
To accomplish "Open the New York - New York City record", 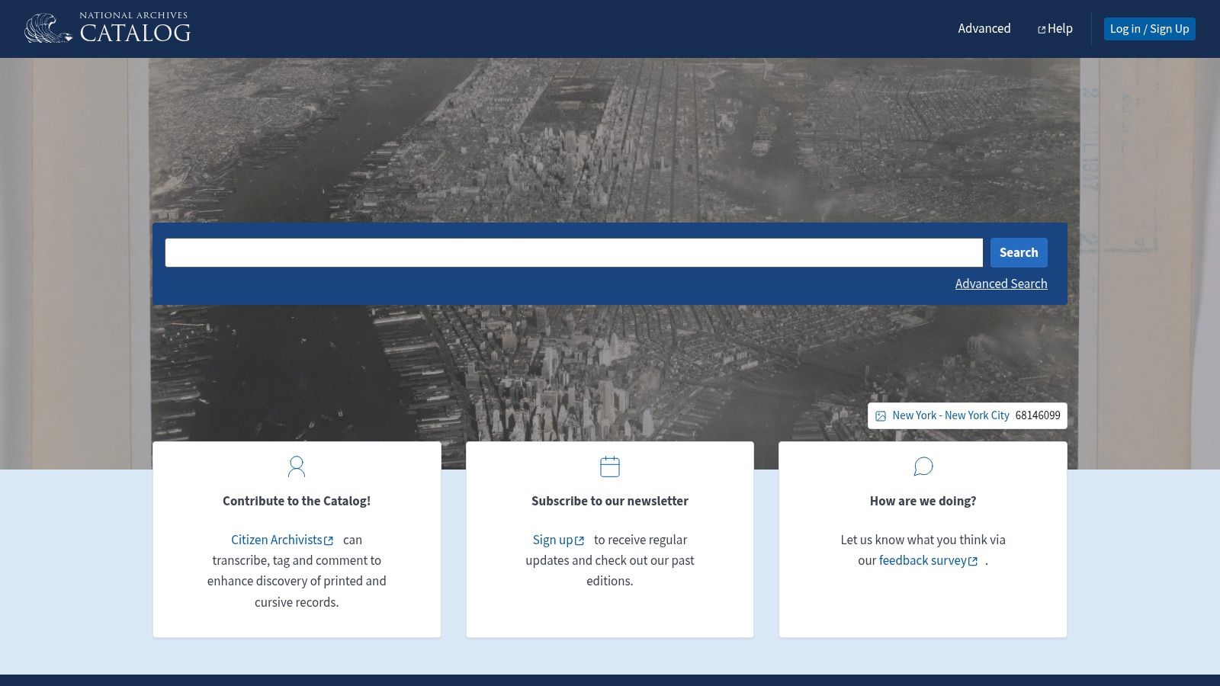I will [x=950, y=415].
